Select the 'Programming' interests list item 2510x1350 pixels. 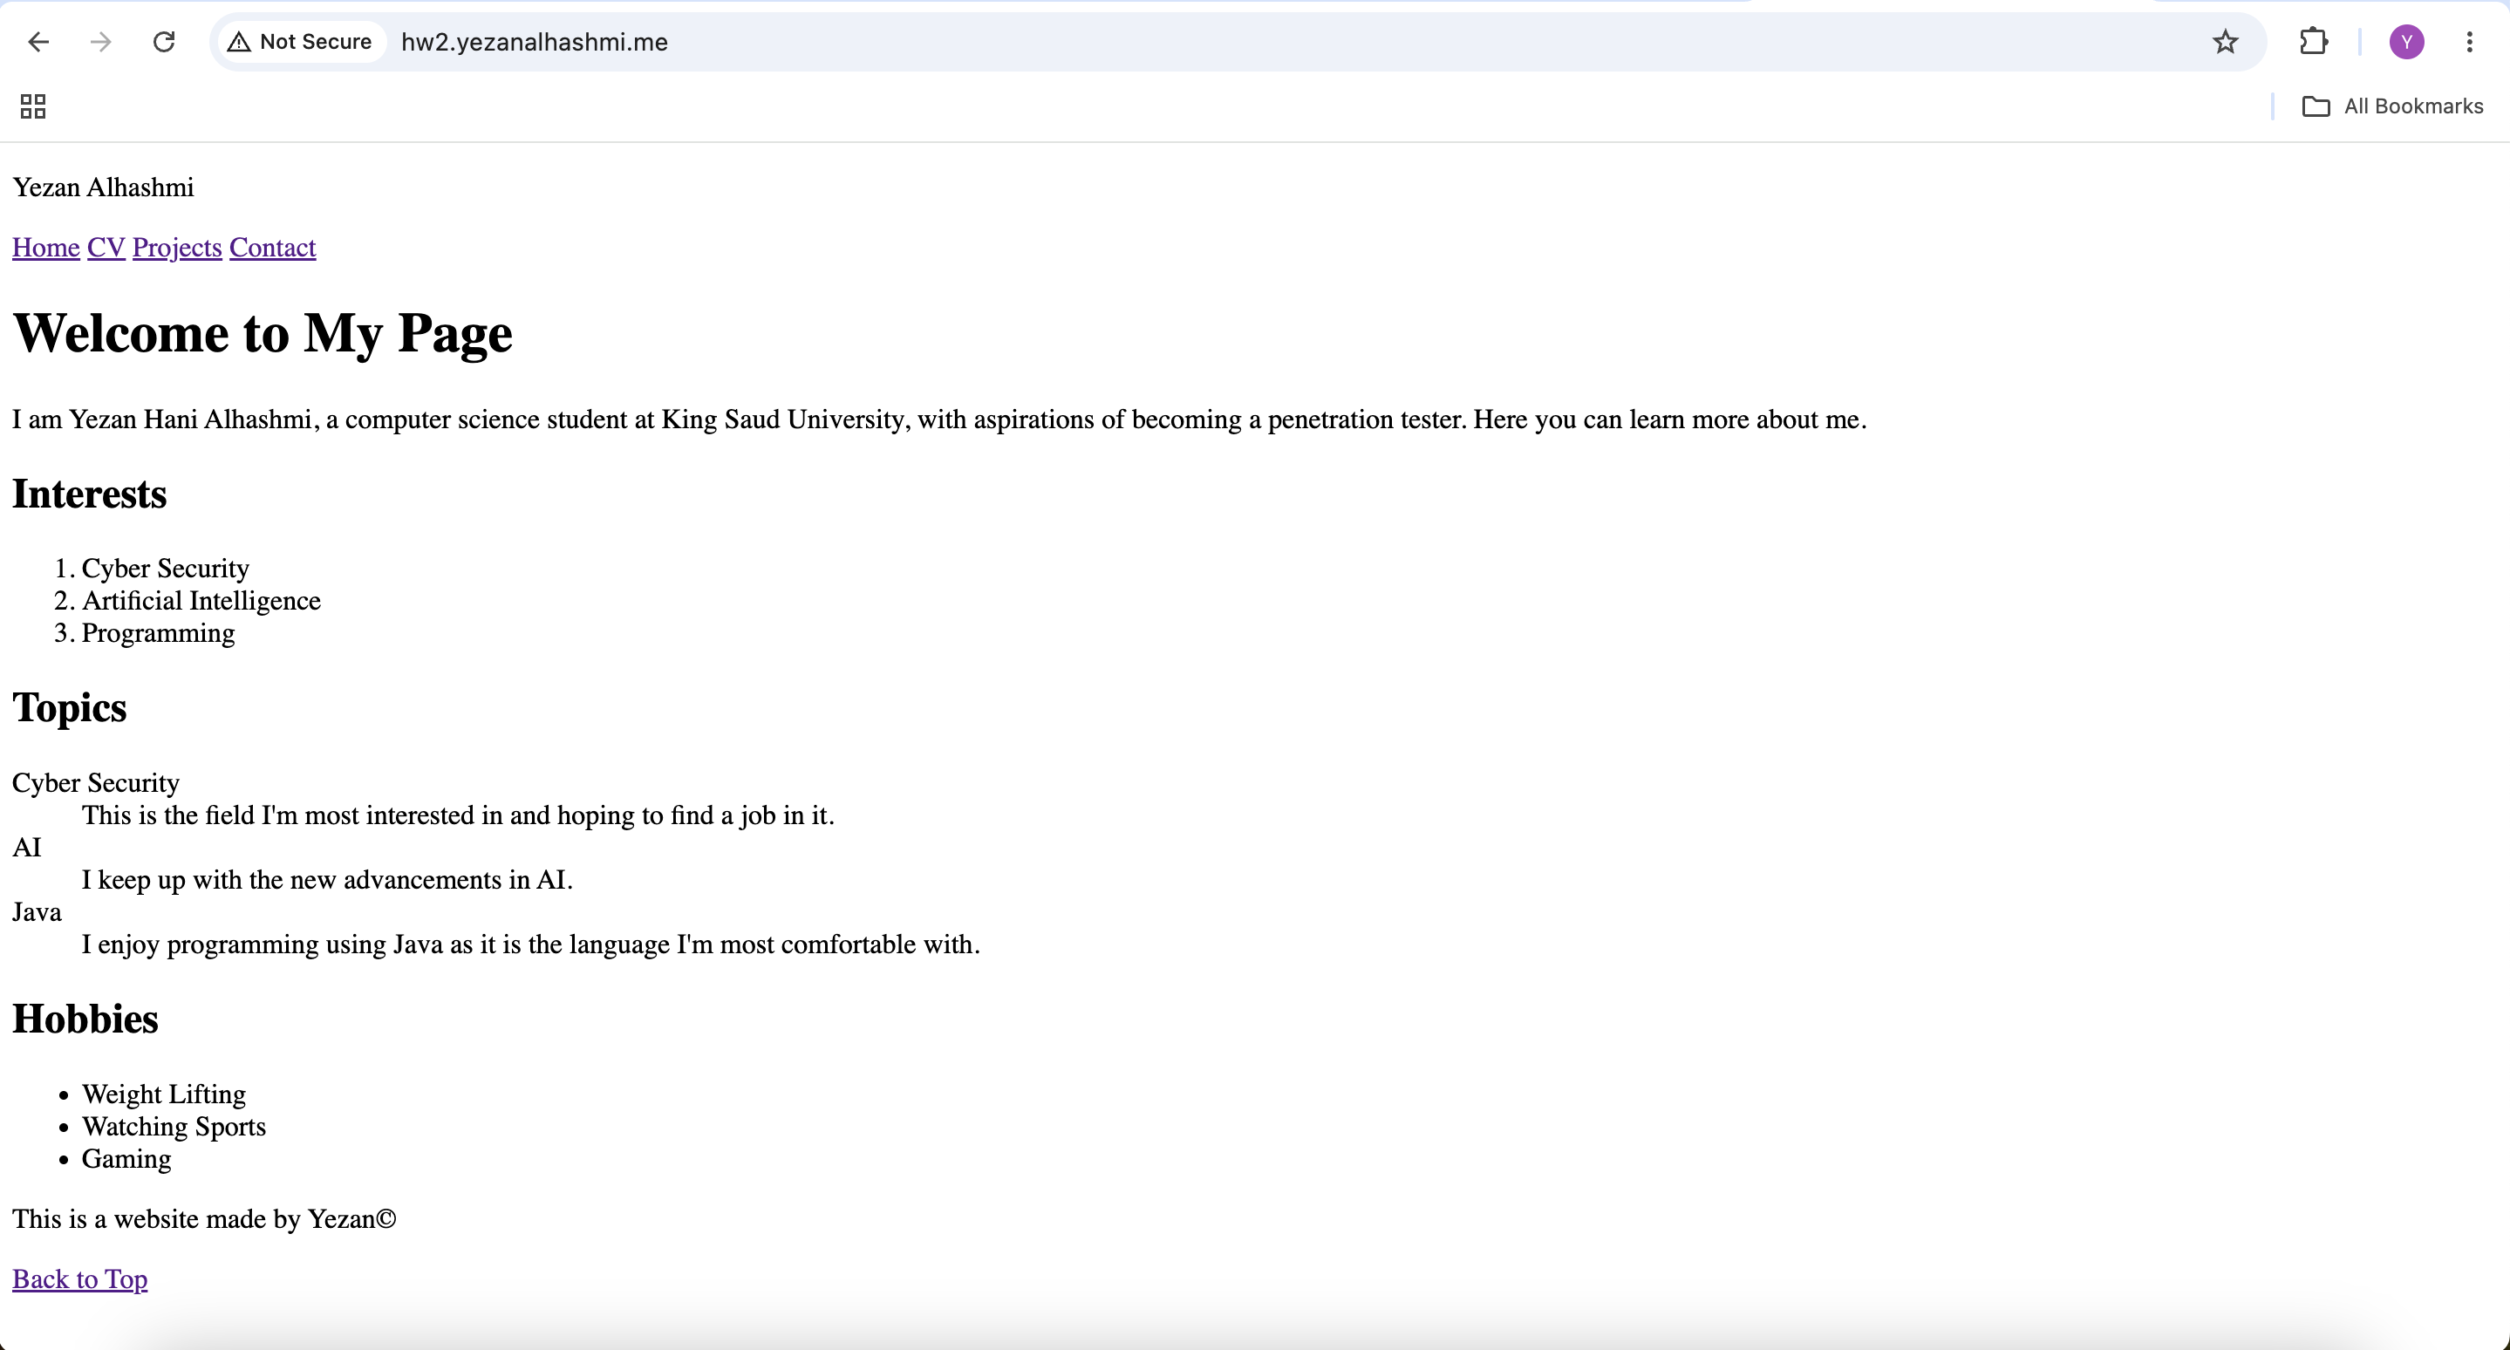point(158,633)
